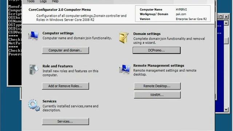Image resolution: width=233 pixels, height=131 pixels.
Task: Click the Computer and domain button
Action: pos(66,50)
